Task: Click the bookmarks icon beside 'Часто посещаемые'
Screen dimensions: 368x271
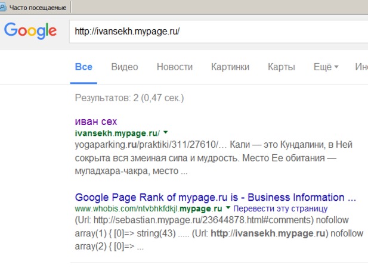Action: (3, 8)
